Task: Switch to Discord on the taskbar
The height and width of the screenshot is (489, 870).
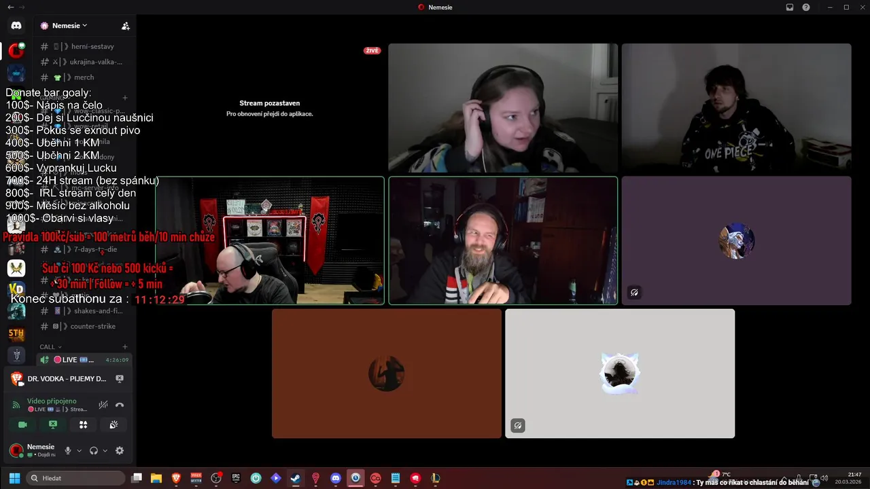Action: [335, 478]
